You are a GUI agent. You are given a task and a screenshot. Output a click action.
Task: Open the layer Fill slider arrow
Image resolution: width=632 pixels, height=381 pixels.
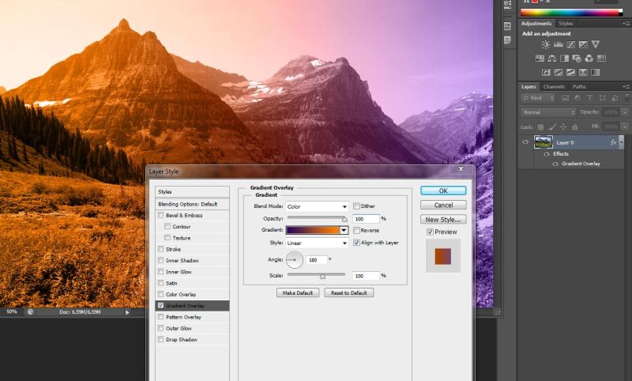pos(625,126)
